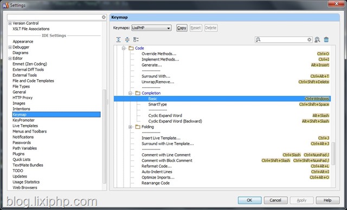Select Override Methods... action
Screen dimensions: 347x210
click(x=159, y=54)
